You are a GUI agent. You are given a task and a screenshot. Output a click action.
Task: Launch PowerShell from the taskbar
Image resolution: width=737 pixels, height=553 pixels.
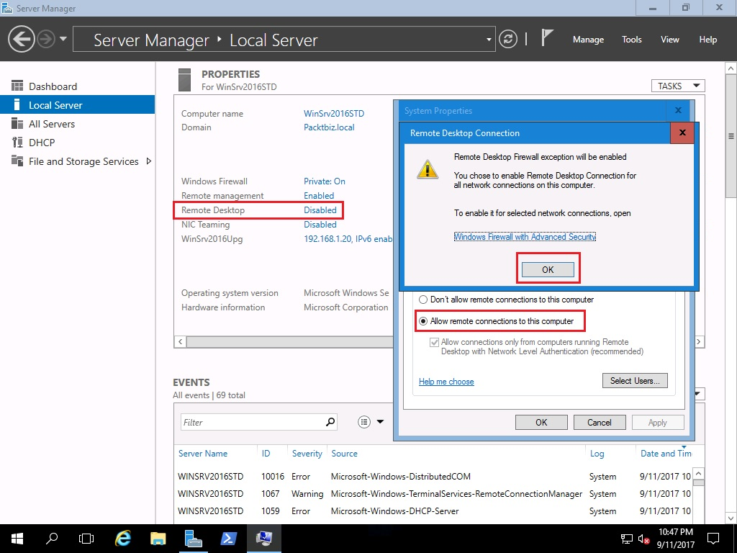pyautogui.click(x=228, y=538)
